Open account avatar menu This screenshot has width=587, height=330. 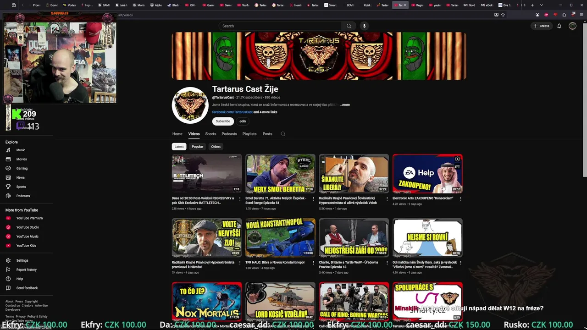pos(572,26)
